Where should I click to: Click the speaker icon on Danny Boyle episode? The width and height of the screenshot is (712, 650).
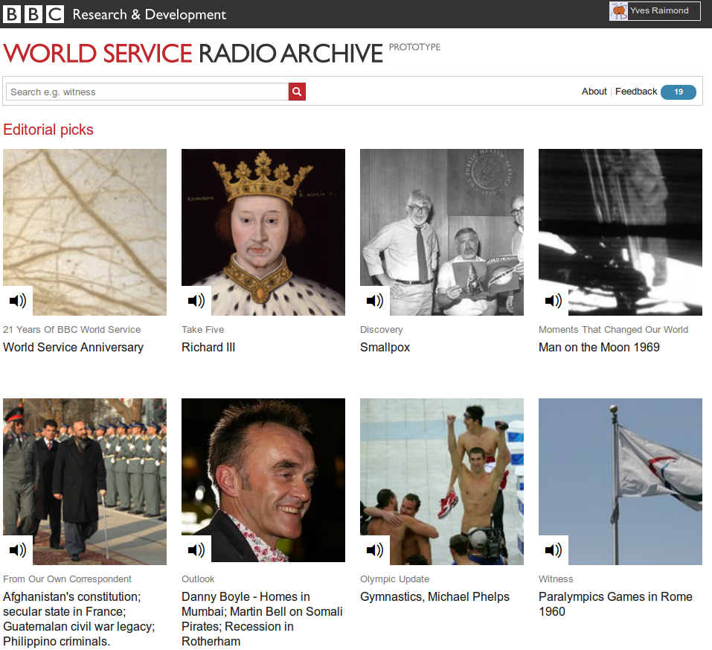[x=196, y=549]
